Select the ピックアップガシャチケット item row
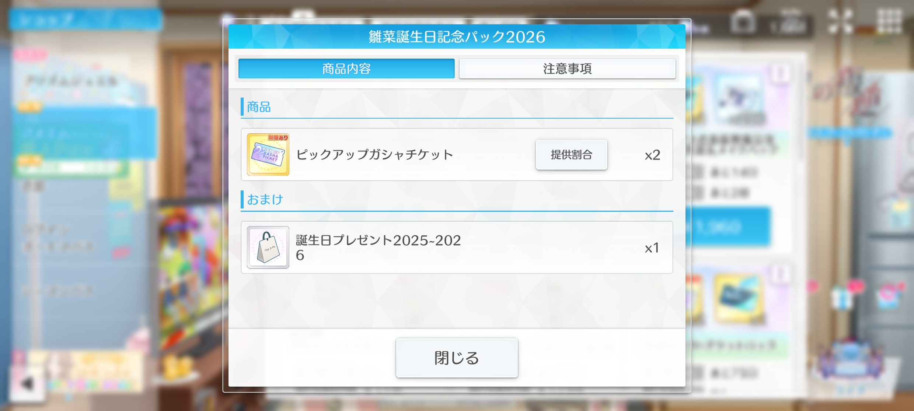914x411 pixels. coord(457,155)
